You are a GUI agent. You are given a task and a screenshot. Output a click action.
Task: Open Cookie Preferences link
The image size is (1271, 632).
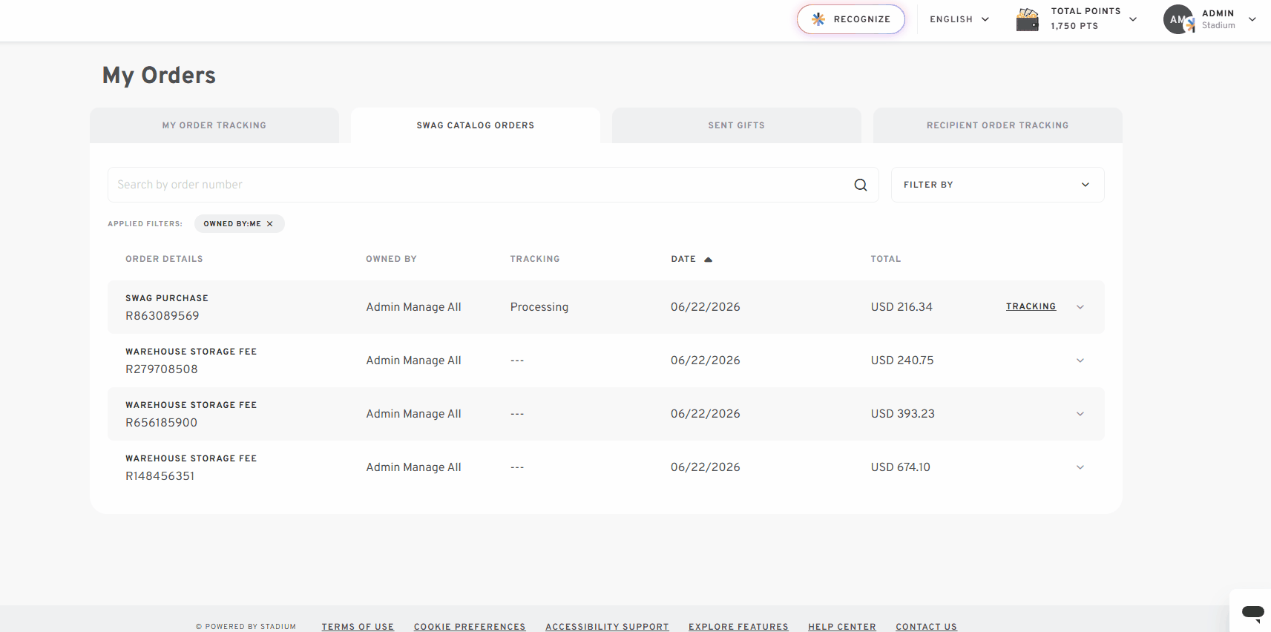[470, 627]
